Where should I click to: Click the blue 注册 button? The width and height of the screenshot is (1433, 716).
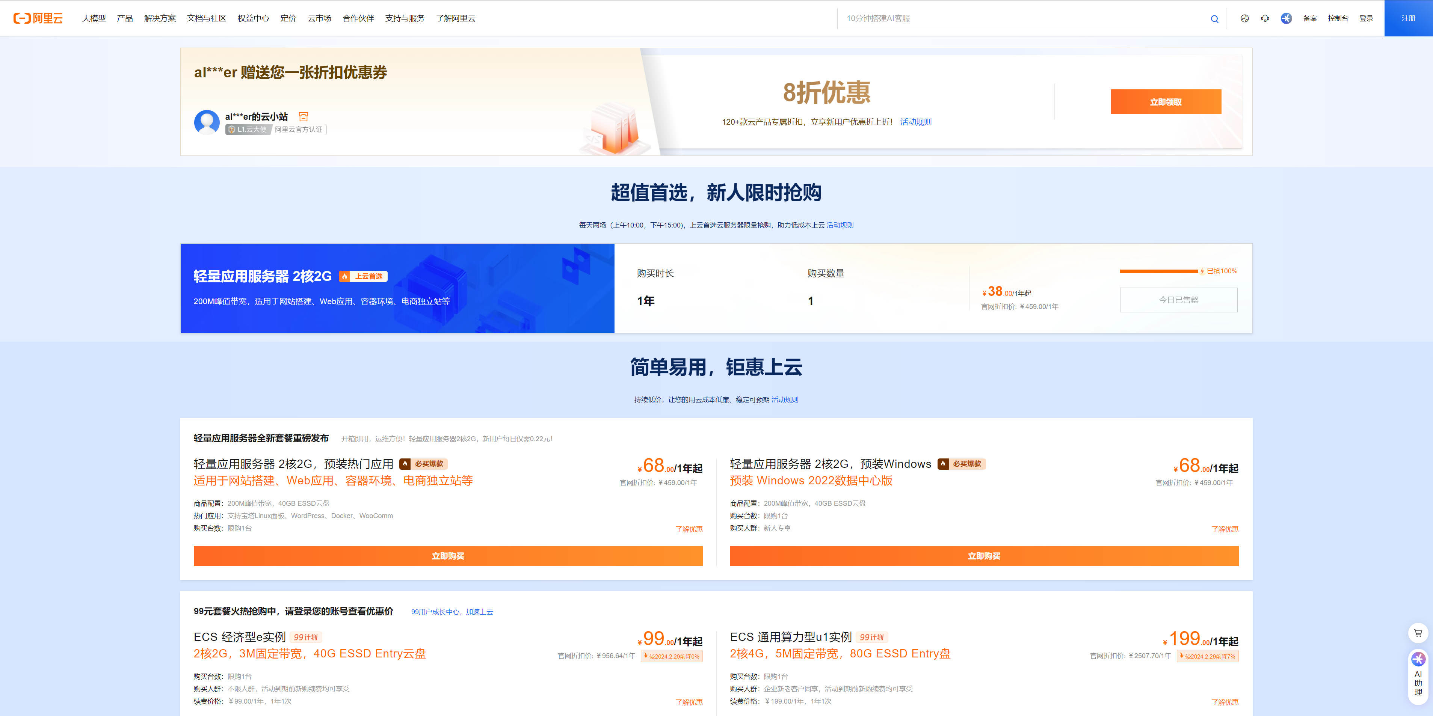tap(1409, 18)
